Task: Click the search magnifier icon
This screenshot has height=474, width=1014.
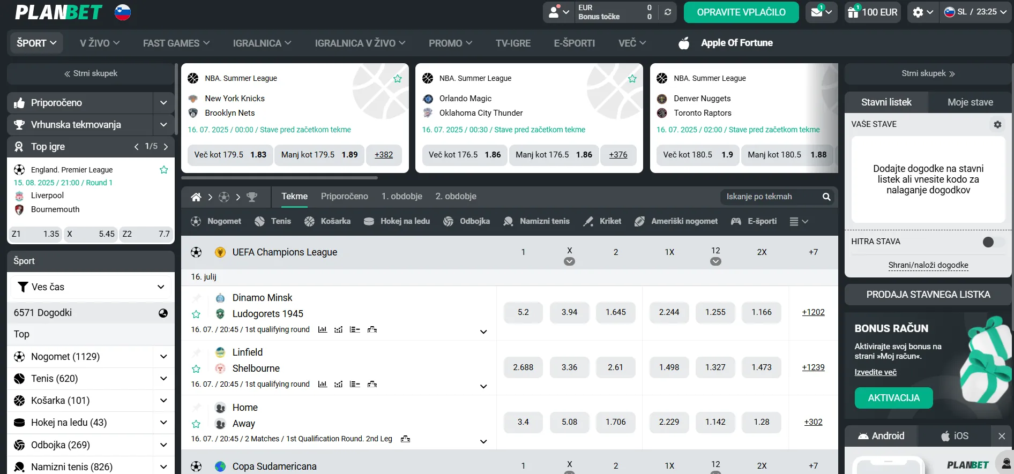Action: pos(826,197)
